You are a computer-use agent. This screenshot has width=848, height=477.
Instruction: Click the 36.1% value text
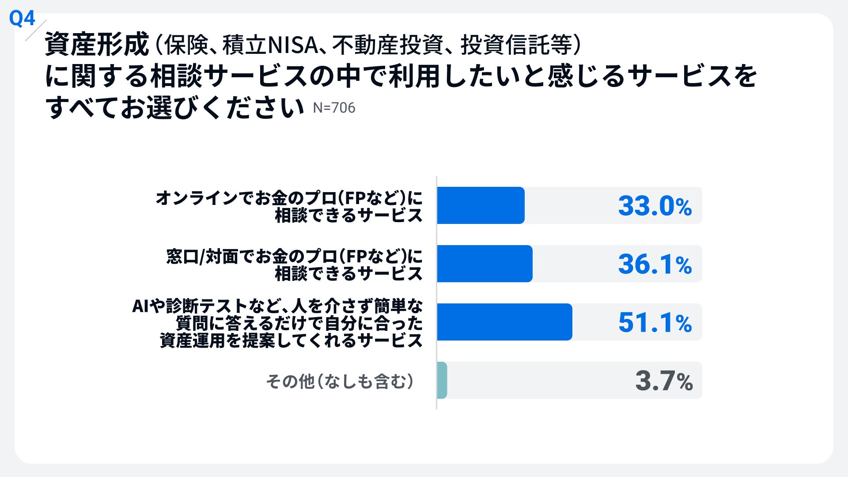coord(655,264)
